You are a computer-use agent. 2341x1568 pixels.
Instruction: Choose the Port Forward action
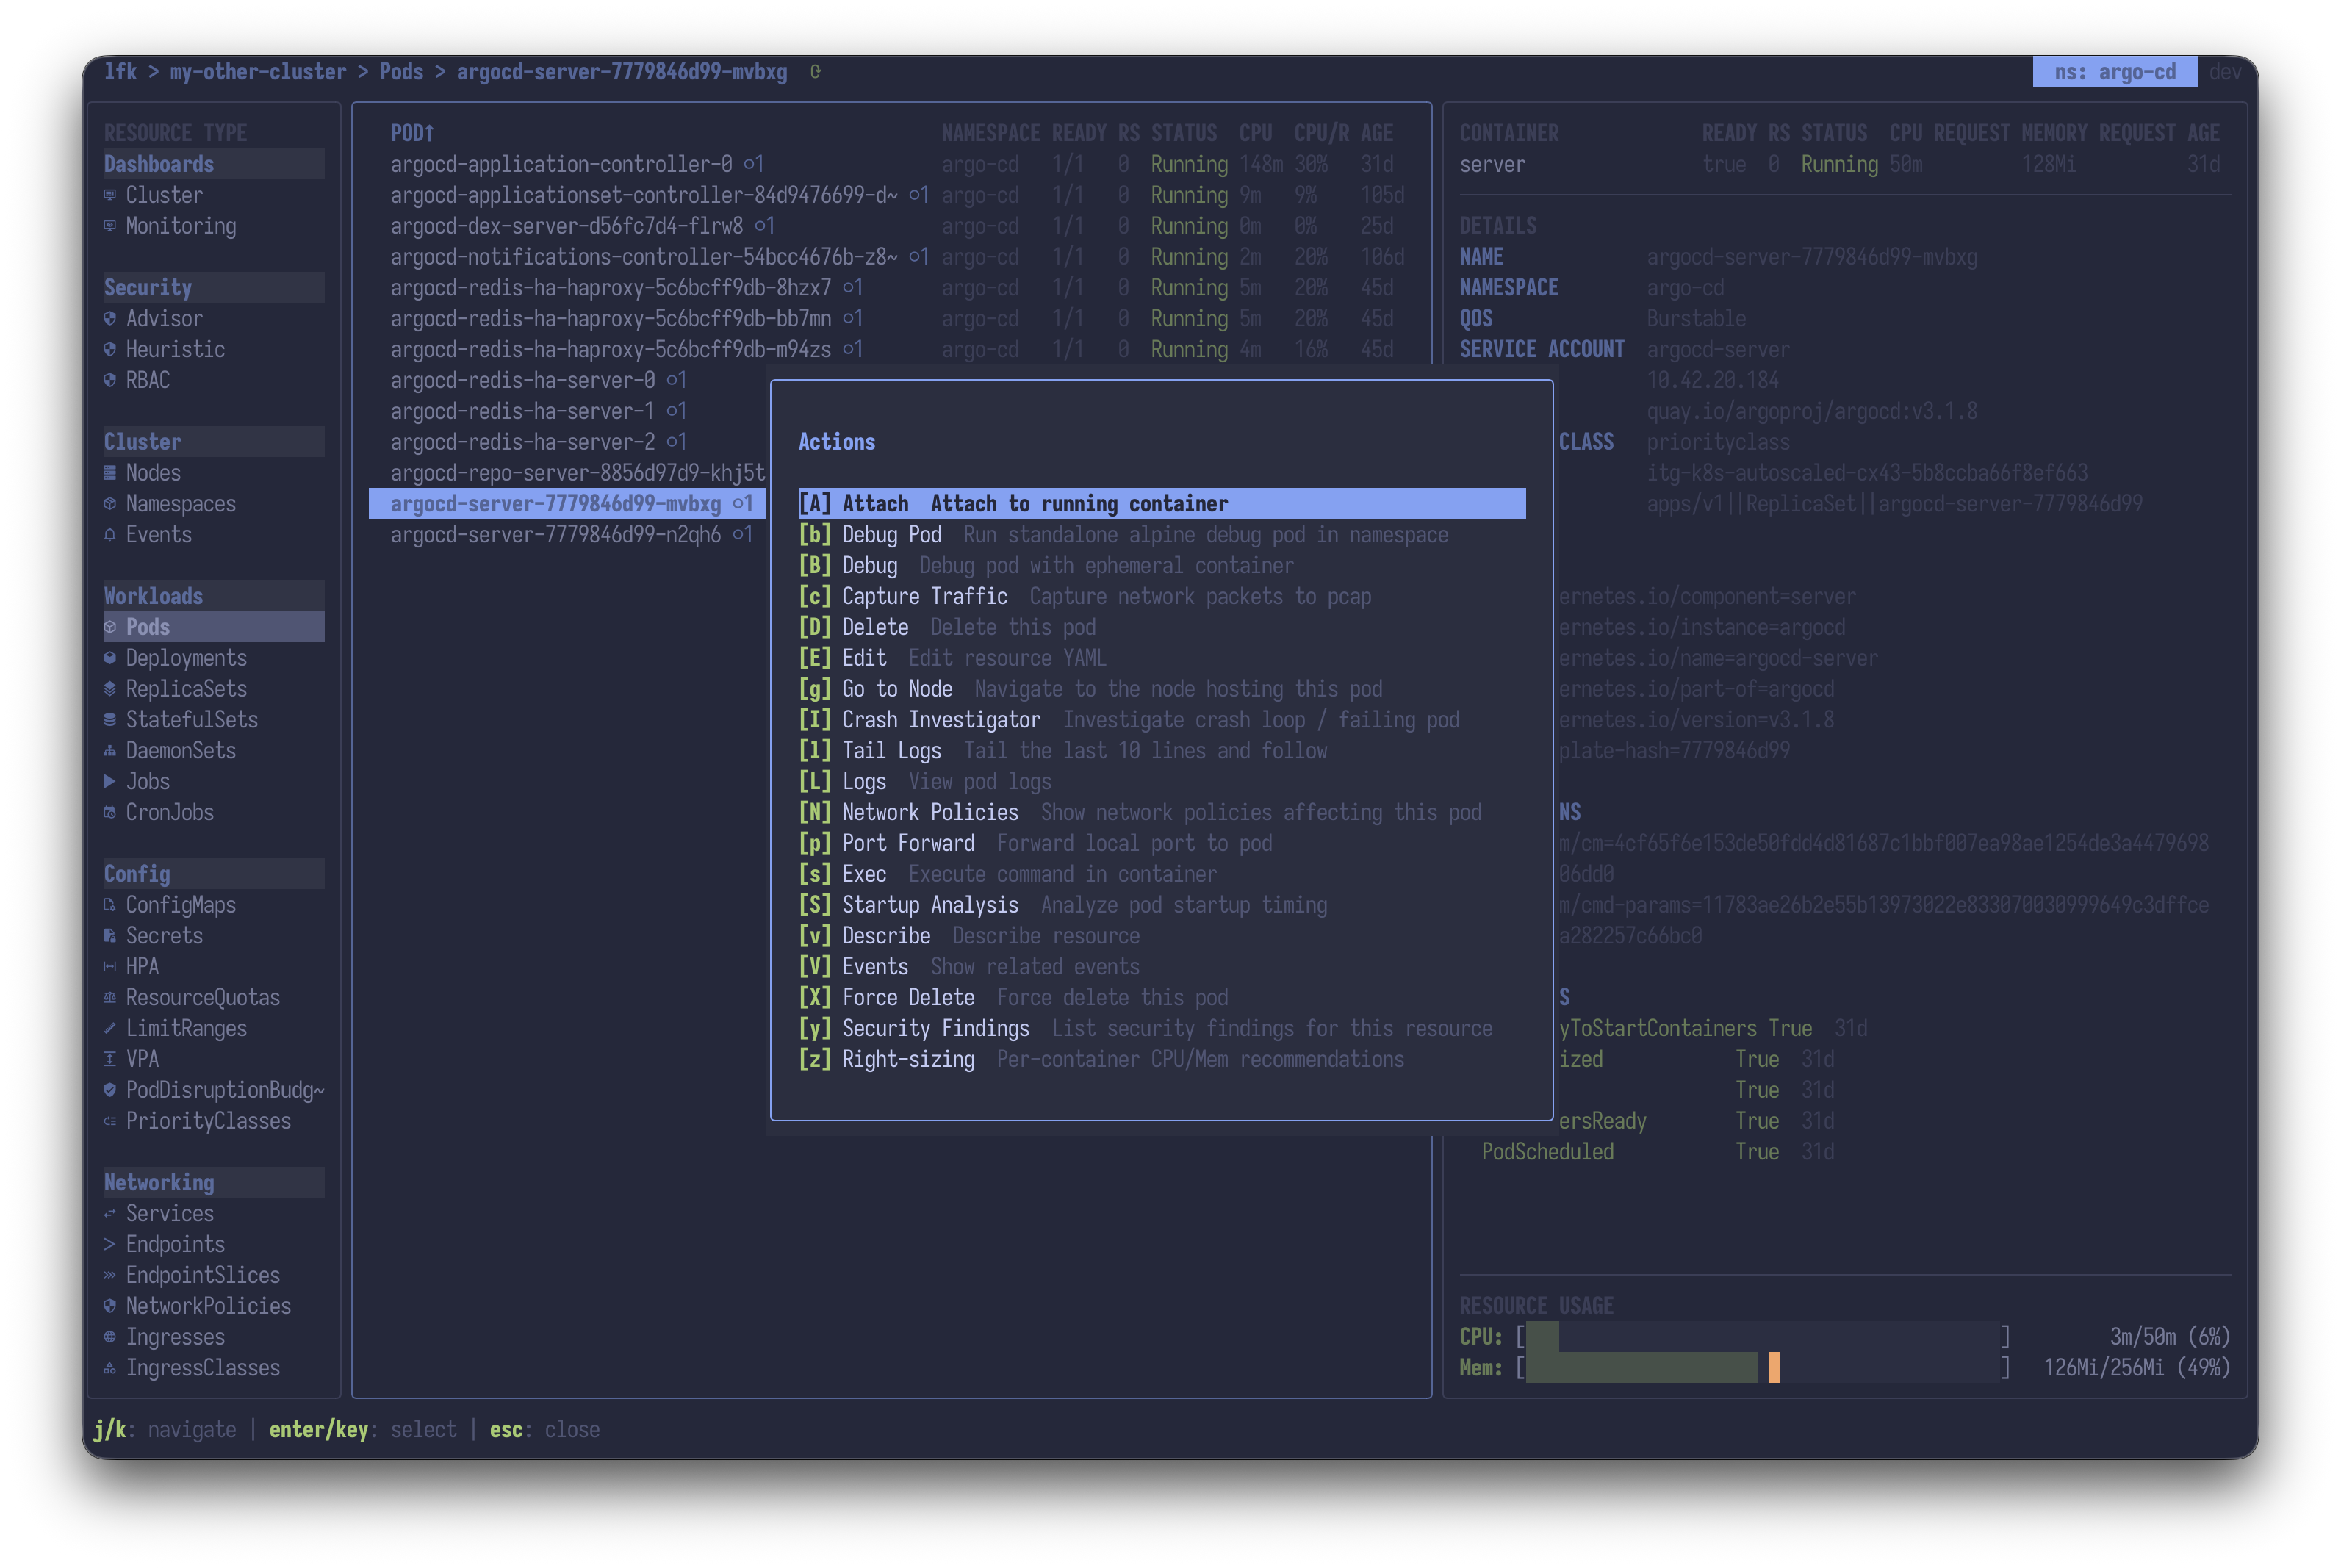coord(1162,844)
